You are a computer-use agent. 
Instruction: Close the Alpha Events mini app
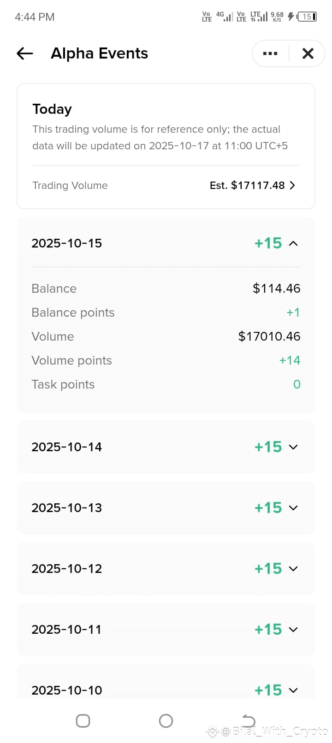[x=308, y=53]
